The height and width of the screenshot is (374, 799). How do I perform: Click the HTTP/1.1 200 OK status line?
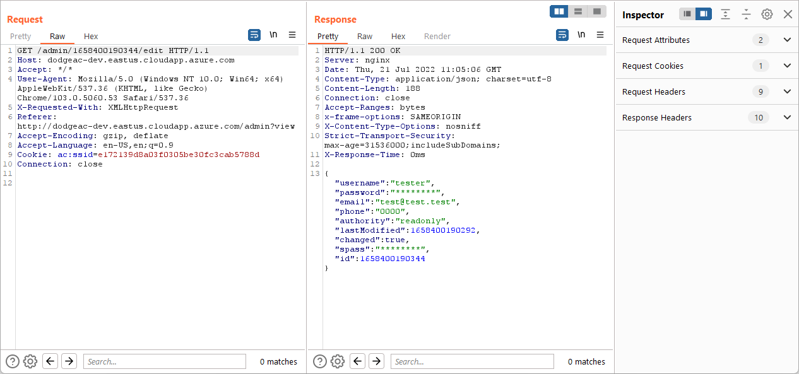pos(362,50)
